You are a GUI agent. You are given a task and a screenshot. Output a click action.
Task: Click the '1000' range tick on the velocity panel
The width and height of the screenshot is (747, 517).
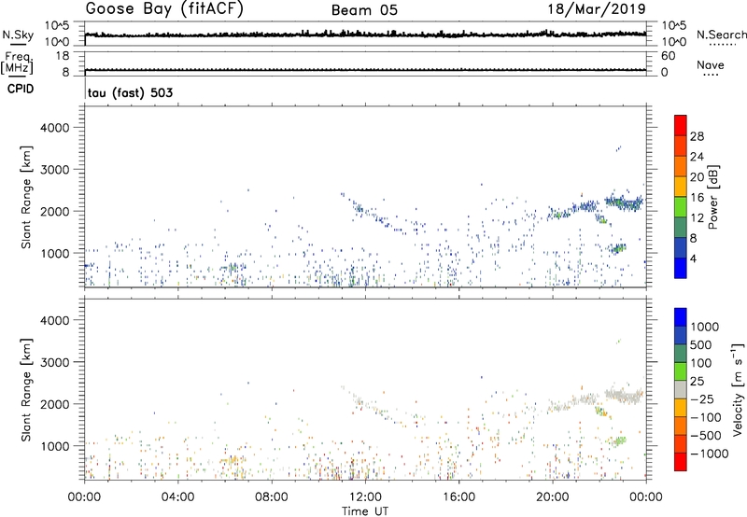(x=55, y=446)
